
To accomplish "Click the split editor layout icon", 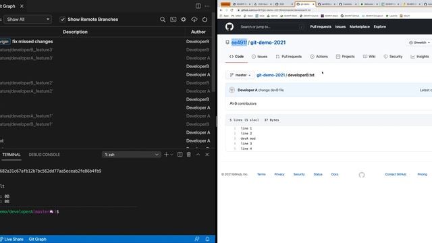I will (x=198, y=6).
